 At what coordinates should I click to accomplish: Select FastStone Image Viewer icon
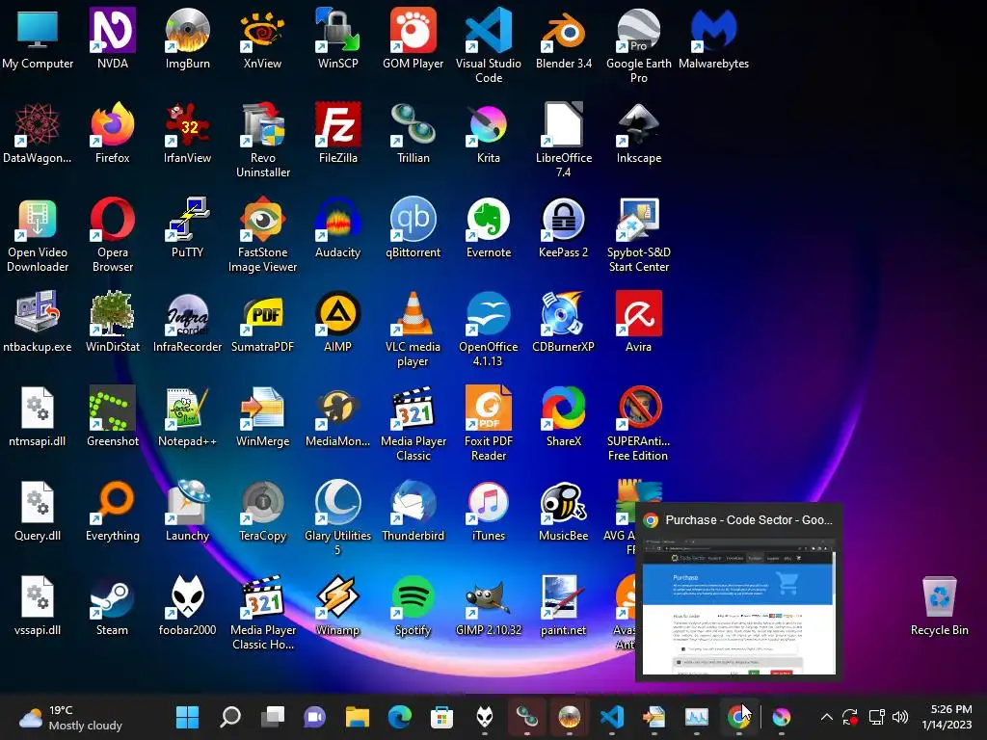pyautogui.click(x=262, y=234)
